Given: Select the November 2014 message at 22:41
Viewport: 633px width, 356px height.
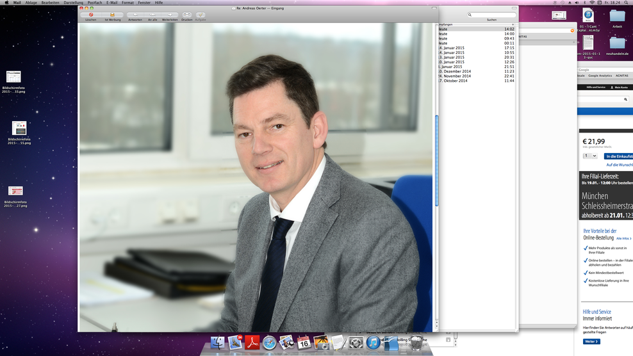Looking at the screenshot, I should click(477, 76).
